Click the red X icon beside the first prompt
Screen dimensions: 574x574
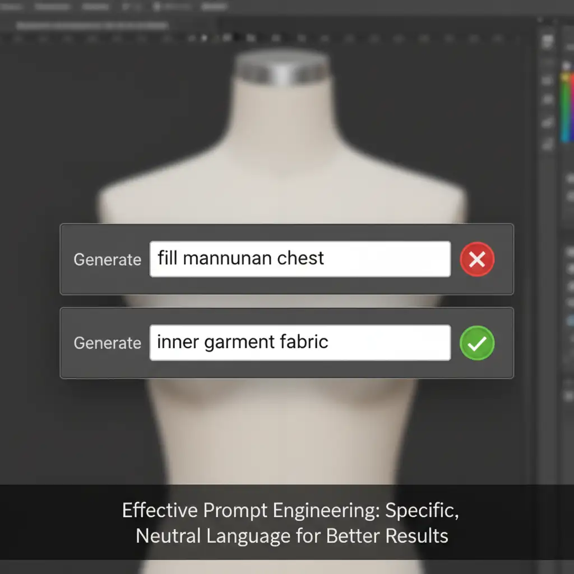[477, 259]
